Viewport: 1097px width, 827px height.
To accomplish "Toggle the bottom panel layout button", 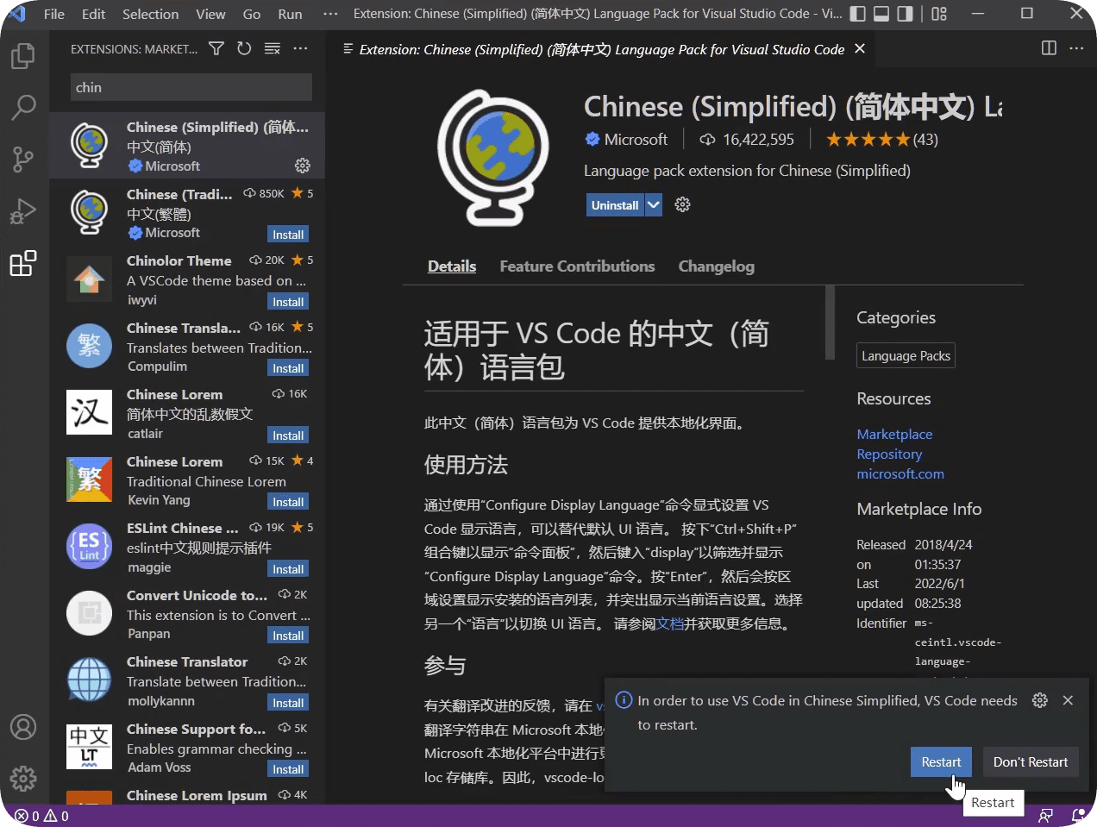I will 881,14.
